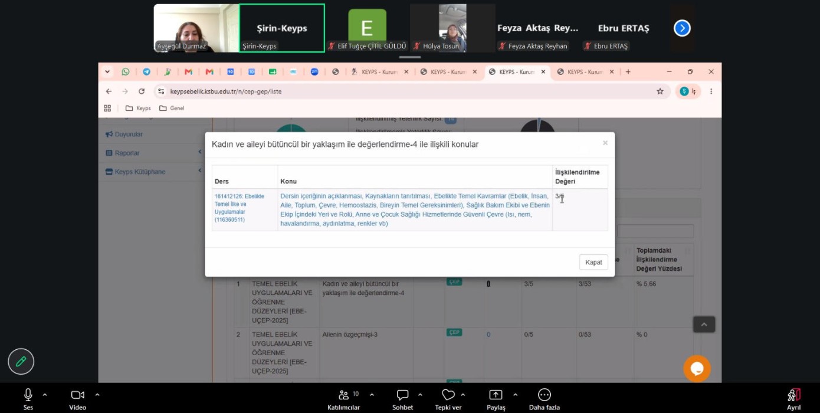Screen dimensions: 820x413
Task: Leave the meeting with Ayrıl
Action: point(794,399)
